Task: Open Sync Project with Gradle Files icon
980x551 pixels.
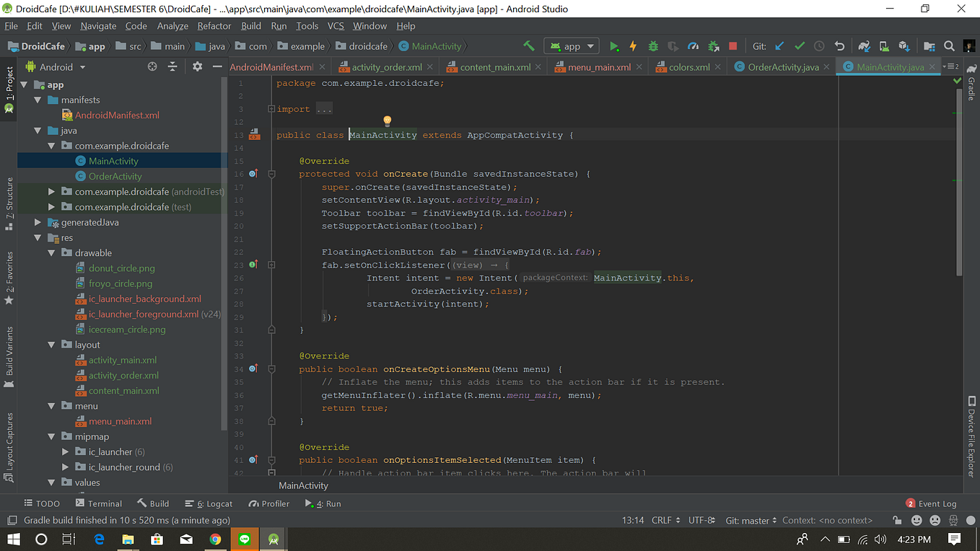Action: 864,45
